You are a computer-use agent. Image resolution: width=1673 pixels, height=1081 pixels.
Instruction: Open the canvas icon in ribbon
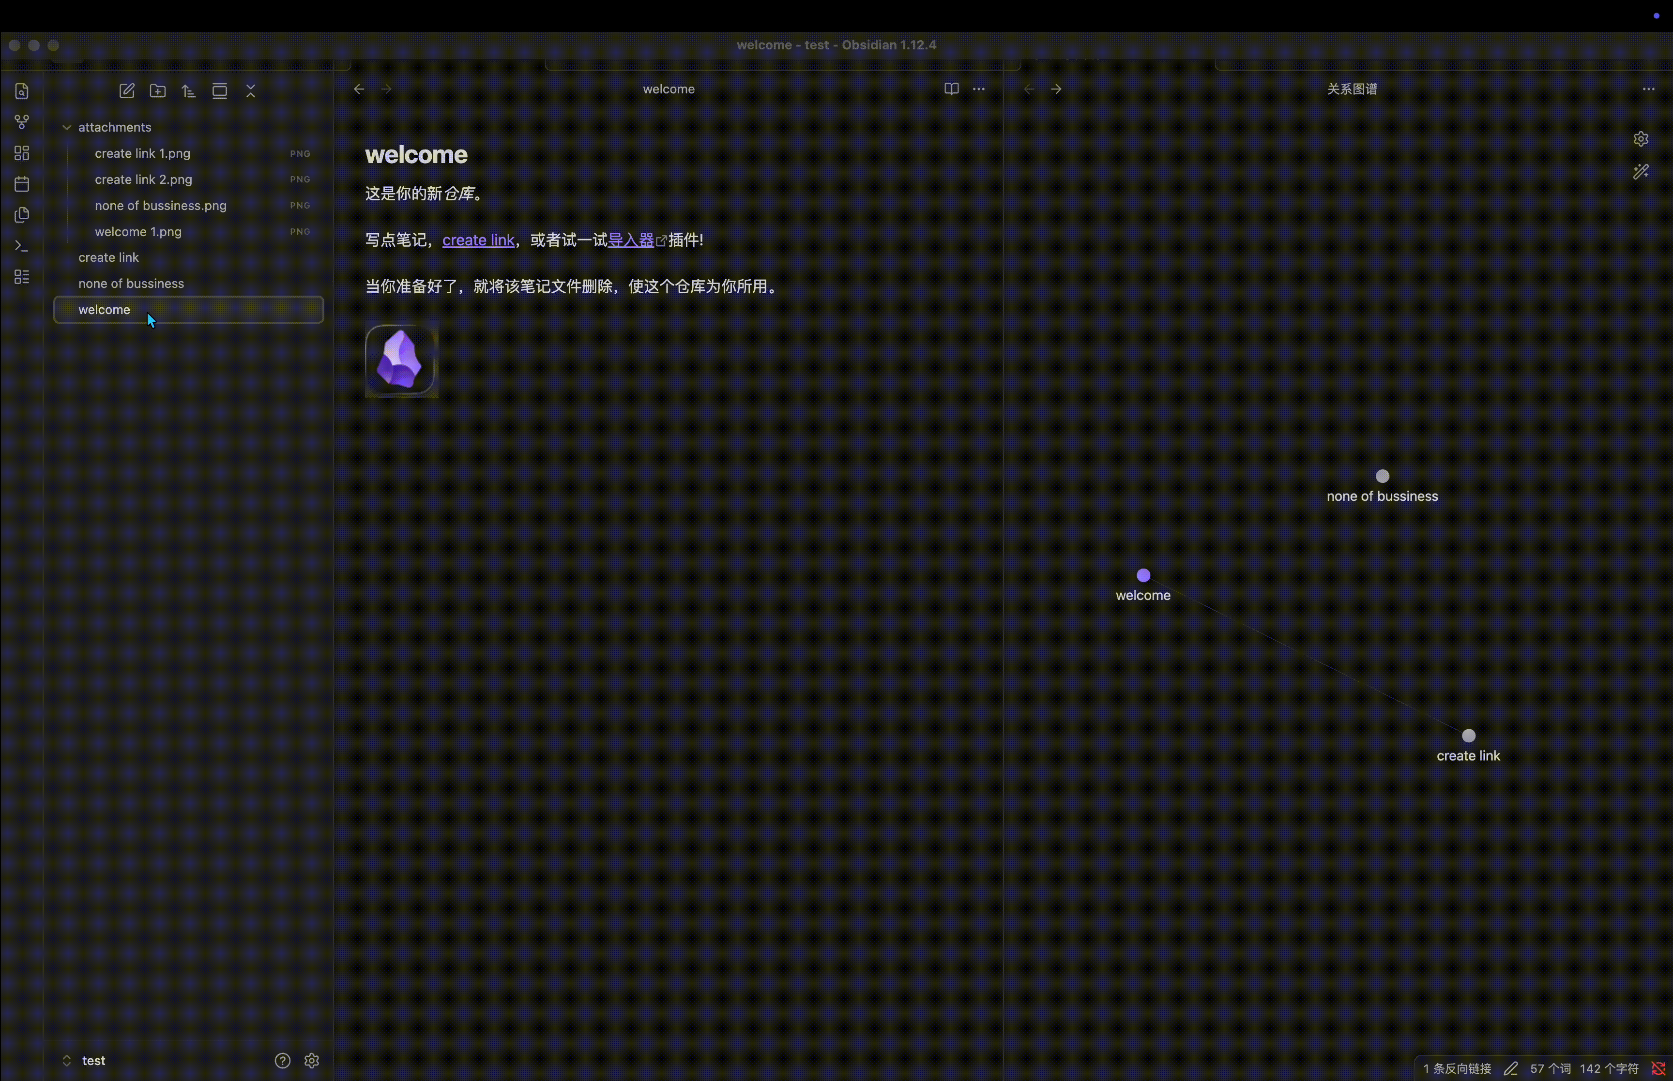pyautogui.click(x=22, y=153)
